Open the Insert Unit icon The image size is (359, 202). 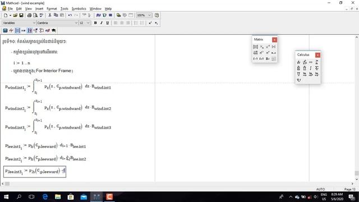104,15
